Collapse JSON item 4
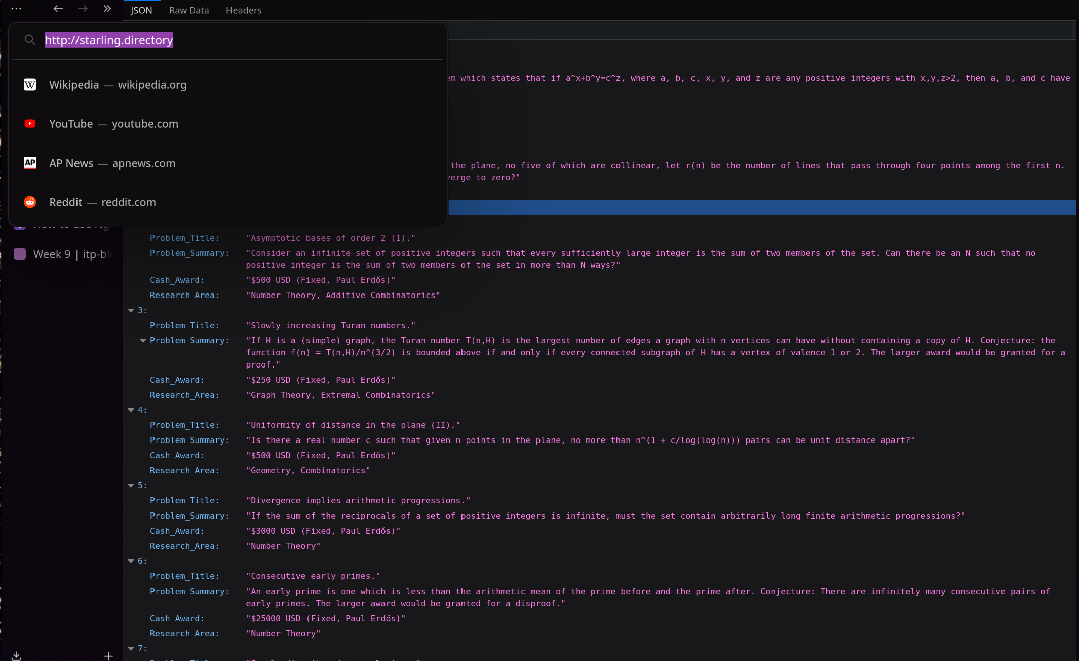 (x=131, y=410)
